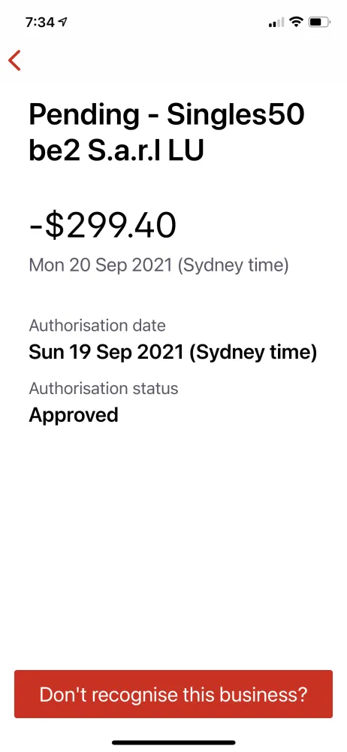Screen dimensions: 347x752
Task: Tap the location arrow beside the time
Action: (x=63, y=22)
